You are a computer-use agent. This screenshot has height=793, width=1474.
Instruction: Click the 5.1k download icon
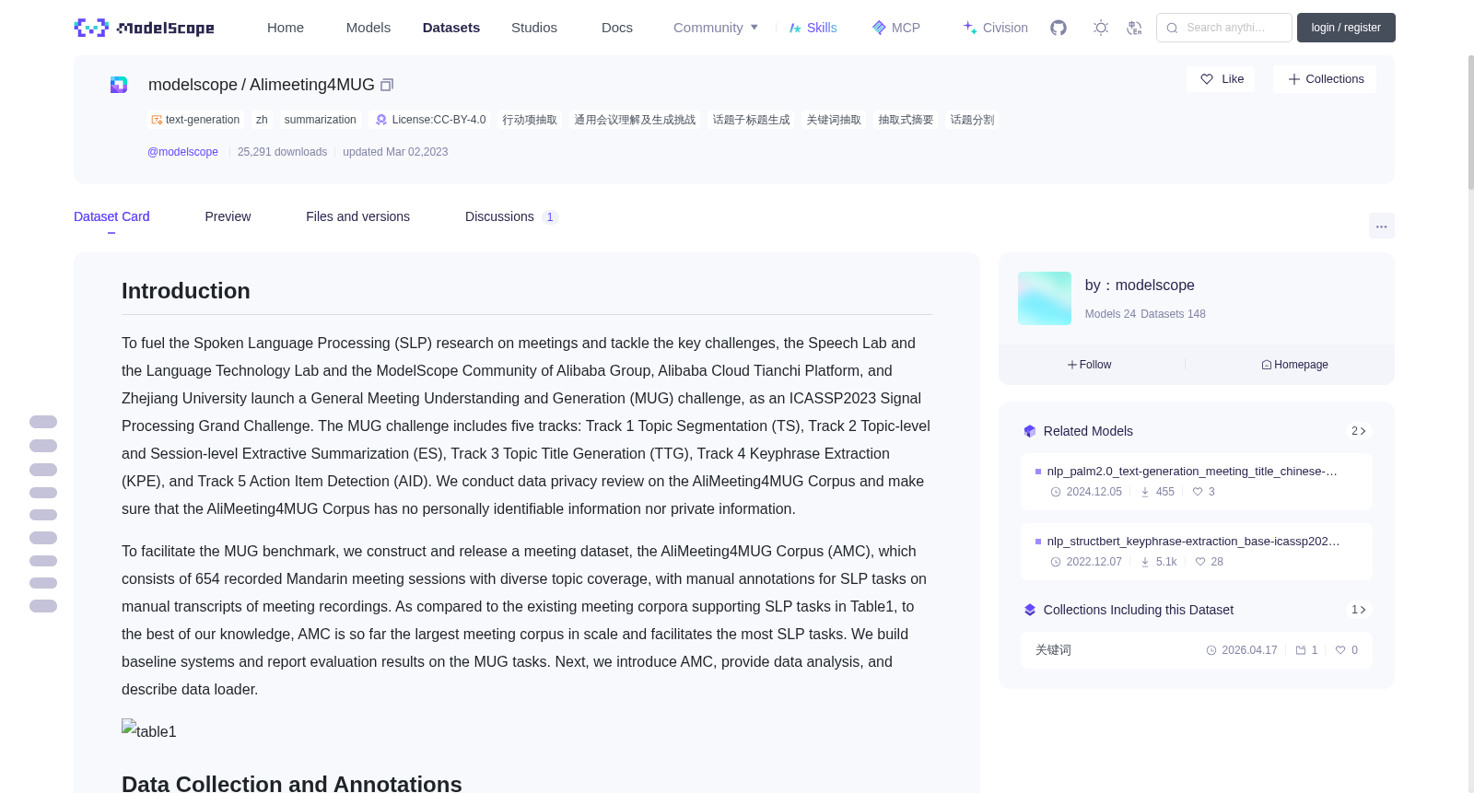[1145, 562]
